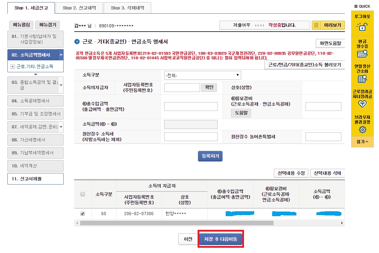Click the 이전 button
The image size is (379, 253).
point(188,239)
